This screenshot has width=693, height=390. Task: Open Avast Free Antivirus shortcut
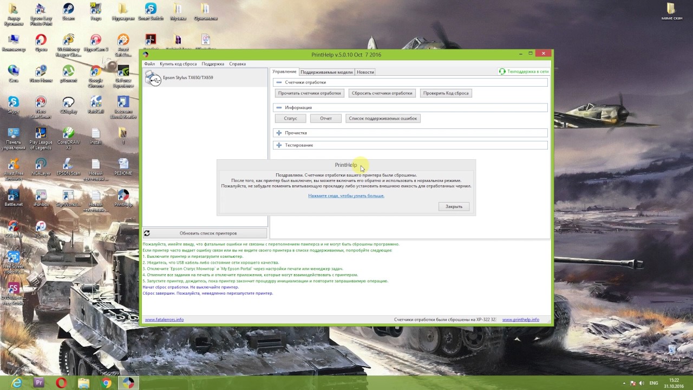(14, 170)
